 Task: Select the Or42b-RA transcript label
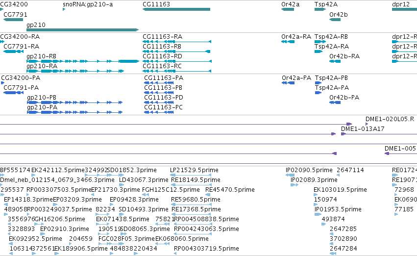click(x=344, y=56)
